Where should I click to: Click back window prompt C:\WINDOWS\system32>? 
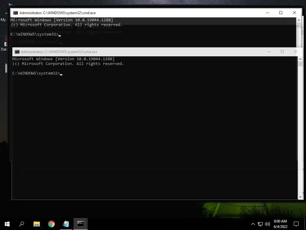tap(35, 34)
